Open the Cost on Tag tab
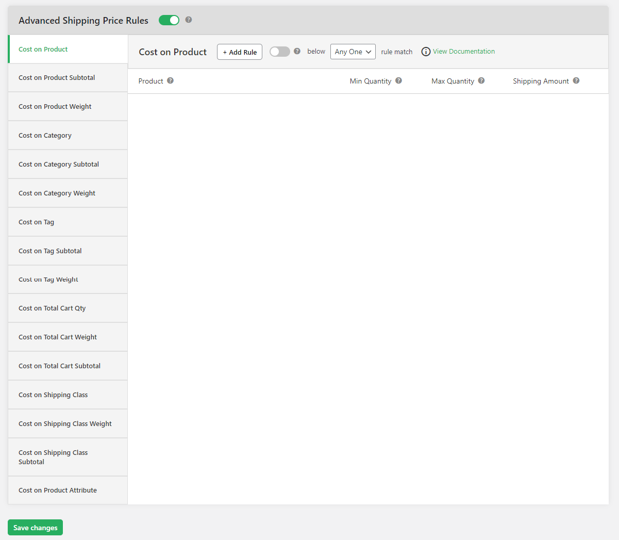 coord(68,222)
